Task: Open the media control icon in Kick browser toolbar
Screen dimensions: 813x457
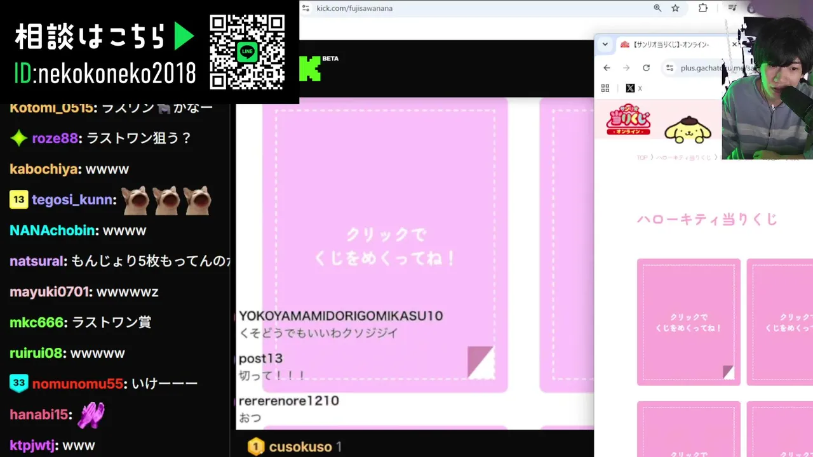Action: tap(732, 8)
